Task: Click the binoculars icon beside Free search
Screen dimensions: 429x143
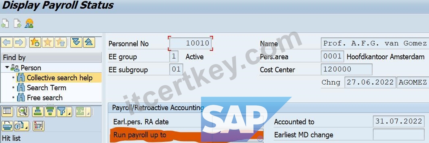Action: 21,98
